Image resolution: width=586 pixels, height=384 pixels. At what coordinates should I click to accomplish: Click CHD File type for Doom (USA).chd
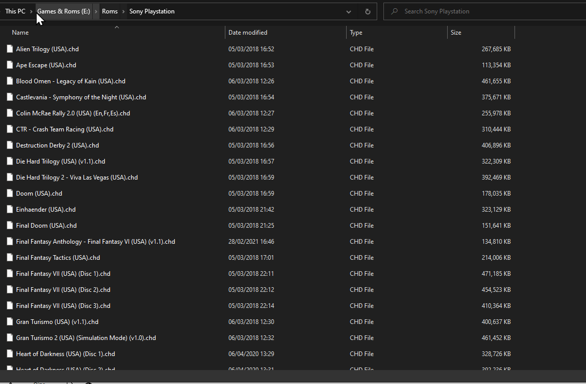pos(362,194)
